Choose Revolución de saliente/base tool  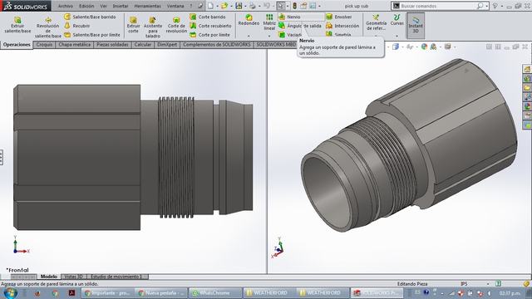[x=48, y=27]
